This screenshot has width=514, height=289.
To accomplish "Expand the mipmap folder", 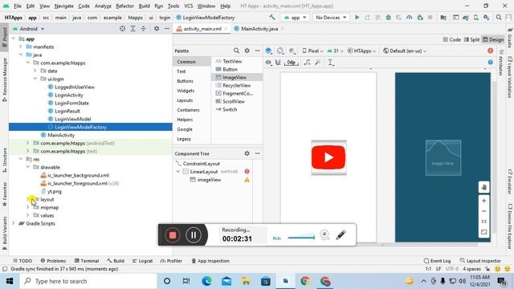I will (x=28, y=207).
